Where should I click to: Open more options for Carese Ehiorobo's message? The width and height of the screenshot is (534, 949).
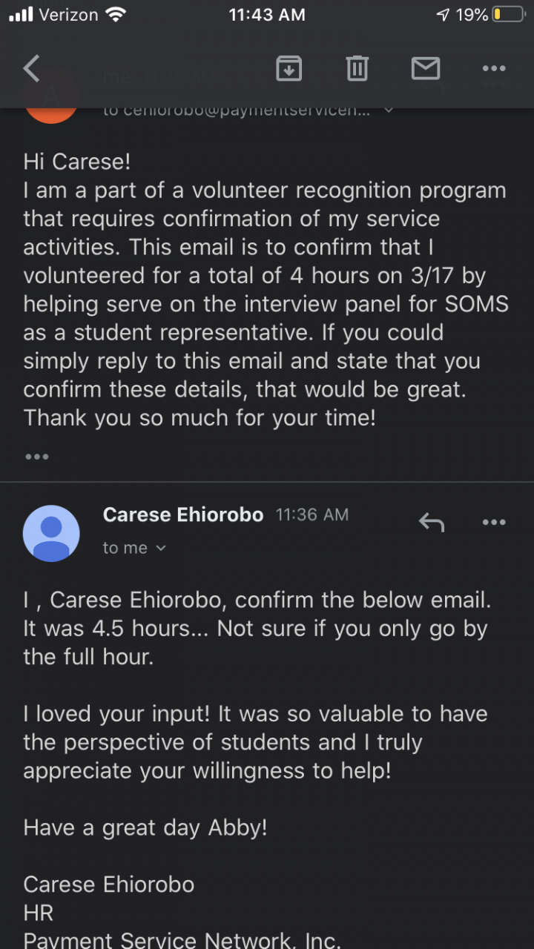click(x=494, y=523)
